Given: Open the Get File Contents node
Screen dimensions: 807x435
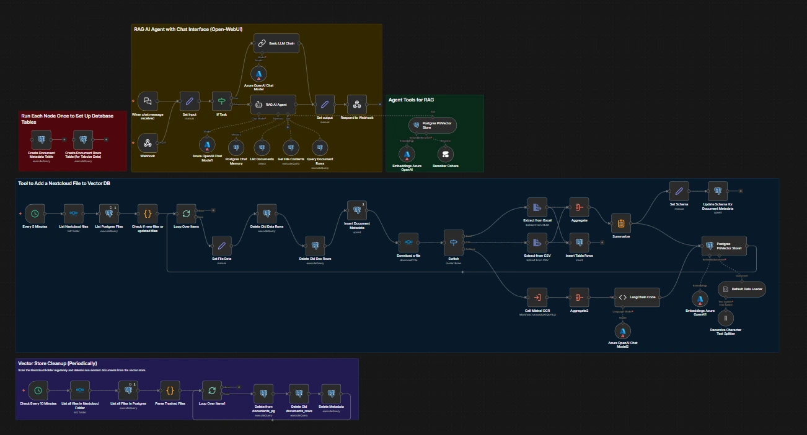Looking at the screenshot, I should (x=290, y=148).
